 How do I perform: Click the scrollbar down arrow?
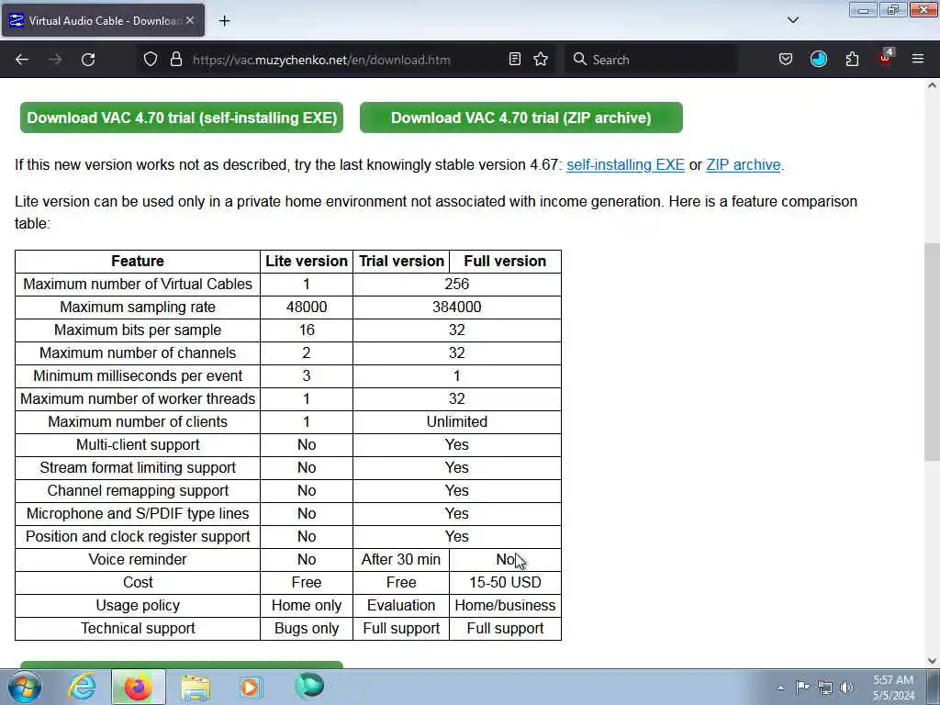[x=932, y=661]
